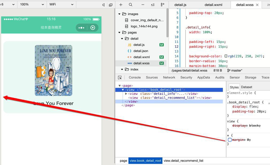Click the index folder icon
270x165 pixels.
pos(127,69)
